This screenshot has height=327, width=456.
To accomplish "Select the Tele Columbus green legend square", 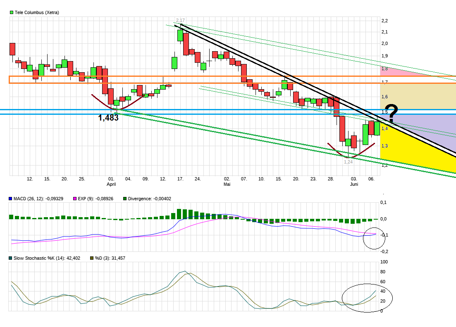I will tap(11, 12).
